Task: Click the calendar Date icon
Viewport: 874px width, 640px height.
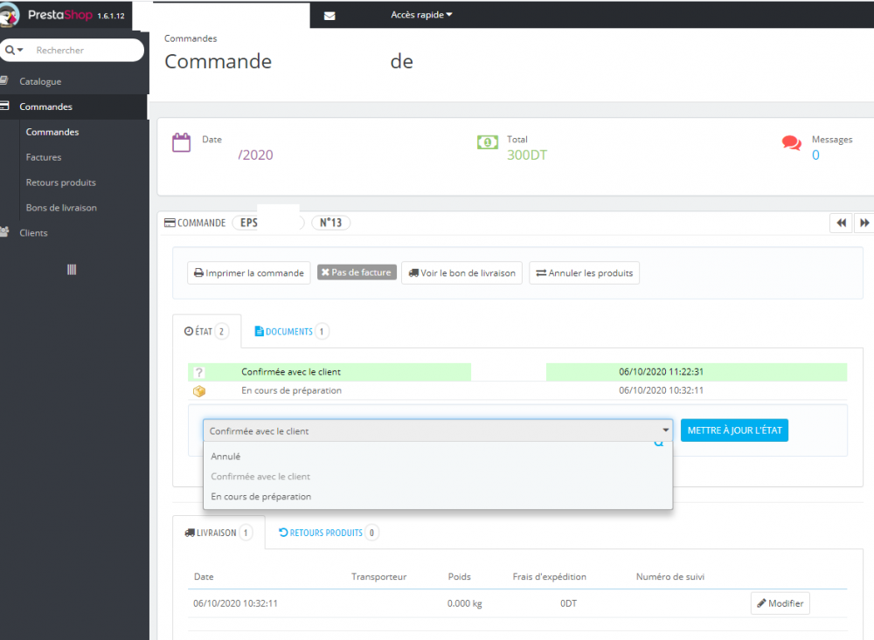Action: (x=181, y=142)
